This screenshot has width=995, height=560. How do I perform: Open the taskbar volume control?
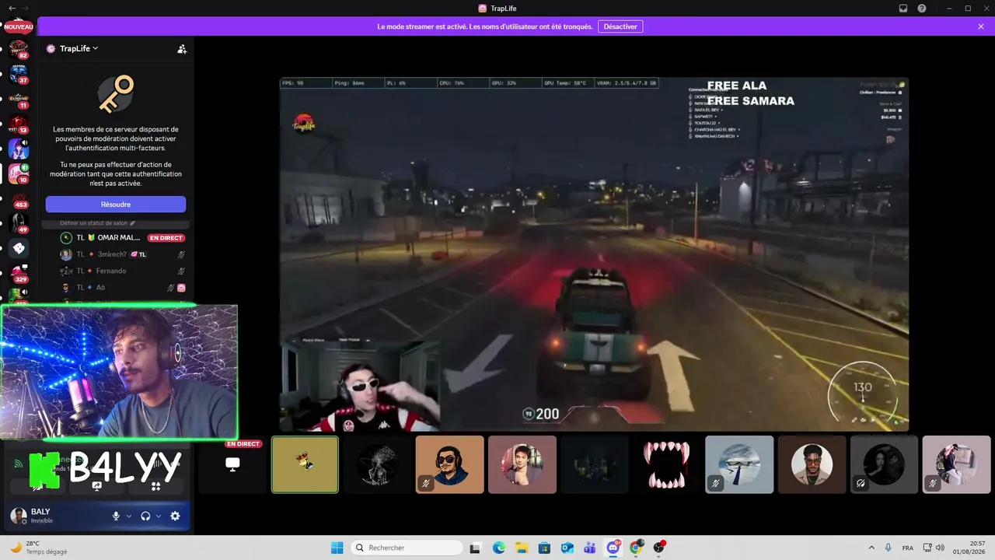pyautogui.click(x=939, y=548)
